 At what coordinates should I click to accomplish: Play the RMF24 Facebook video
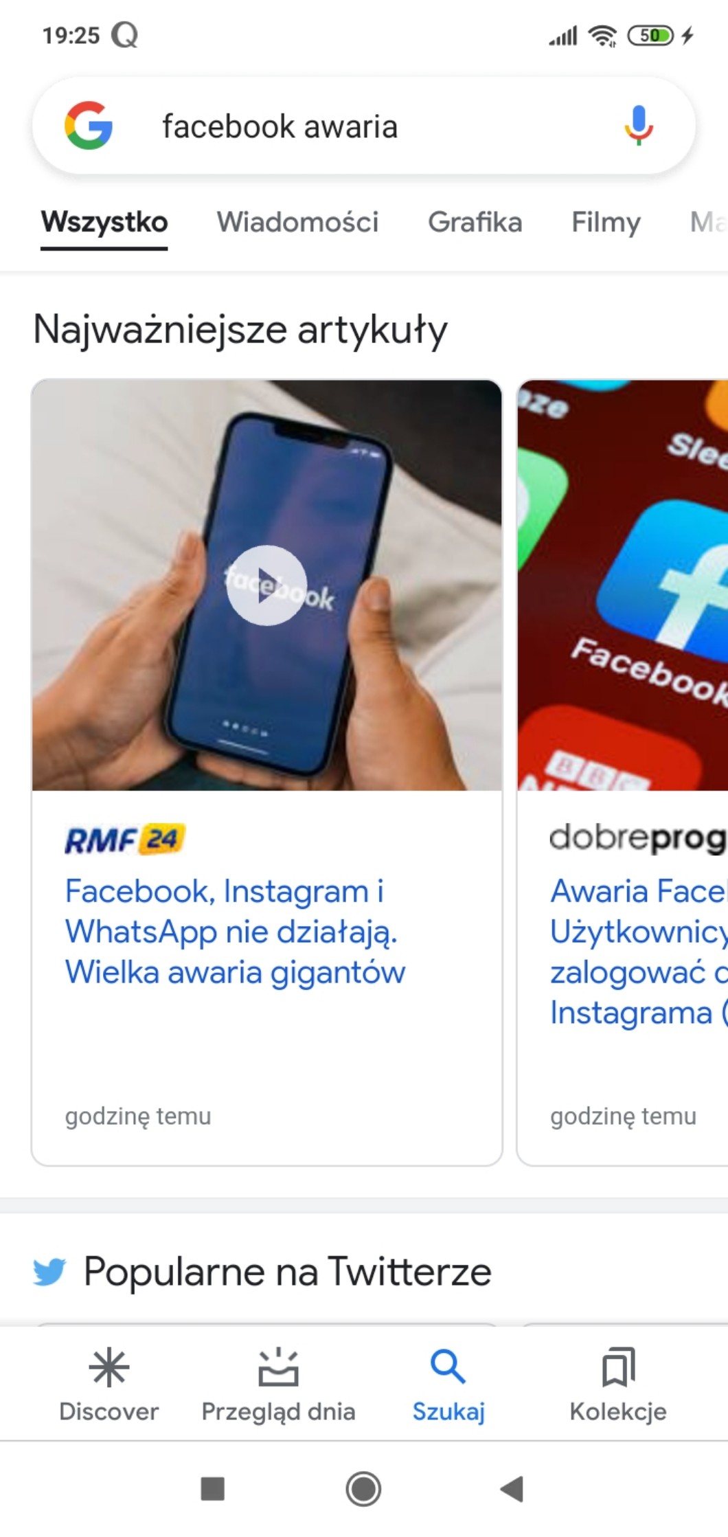tap(266, 585)
